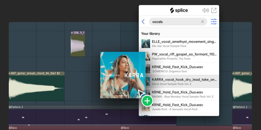Select the SON..9_F audio clip

78,44
